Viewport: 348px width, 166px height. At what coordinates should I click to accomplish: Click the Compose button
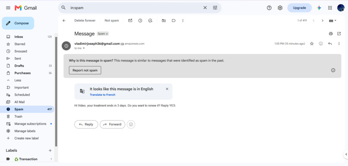click(18, 23)
